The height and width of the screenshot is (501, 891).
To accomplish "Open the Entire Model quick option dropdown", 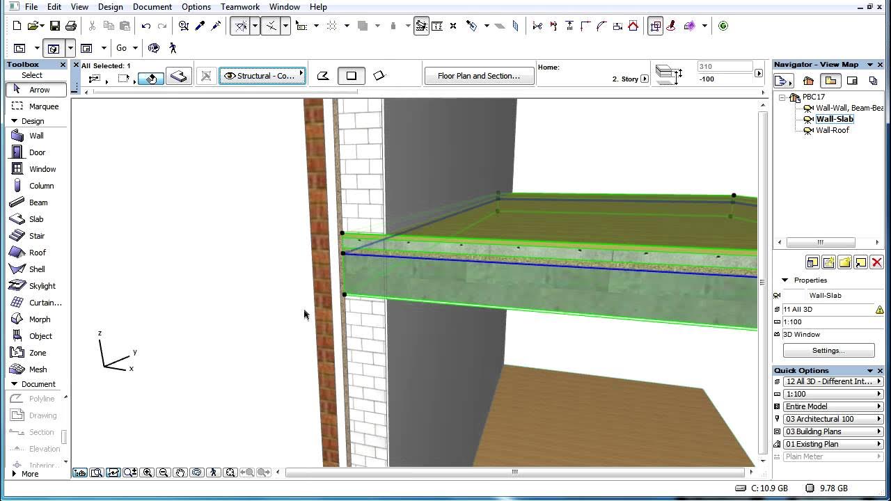I will [x=832, y=406].
